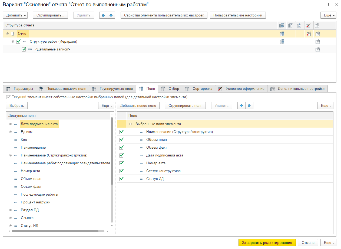
Task: Open three-dot window menu at top right
Action: [329, 5]
